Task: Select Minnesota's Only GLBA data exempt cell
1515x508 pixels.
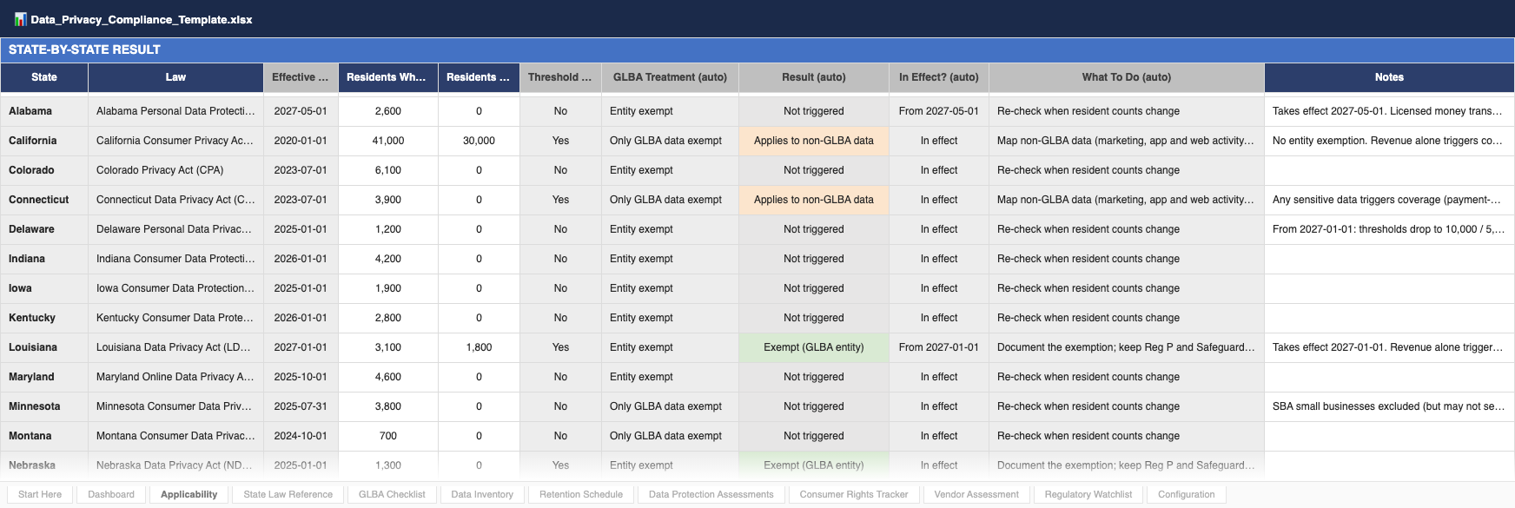Action: click(x=670, y=406)
